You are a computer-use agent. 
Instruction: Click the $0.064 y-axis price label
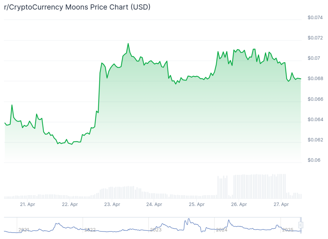tap(315, 120)
